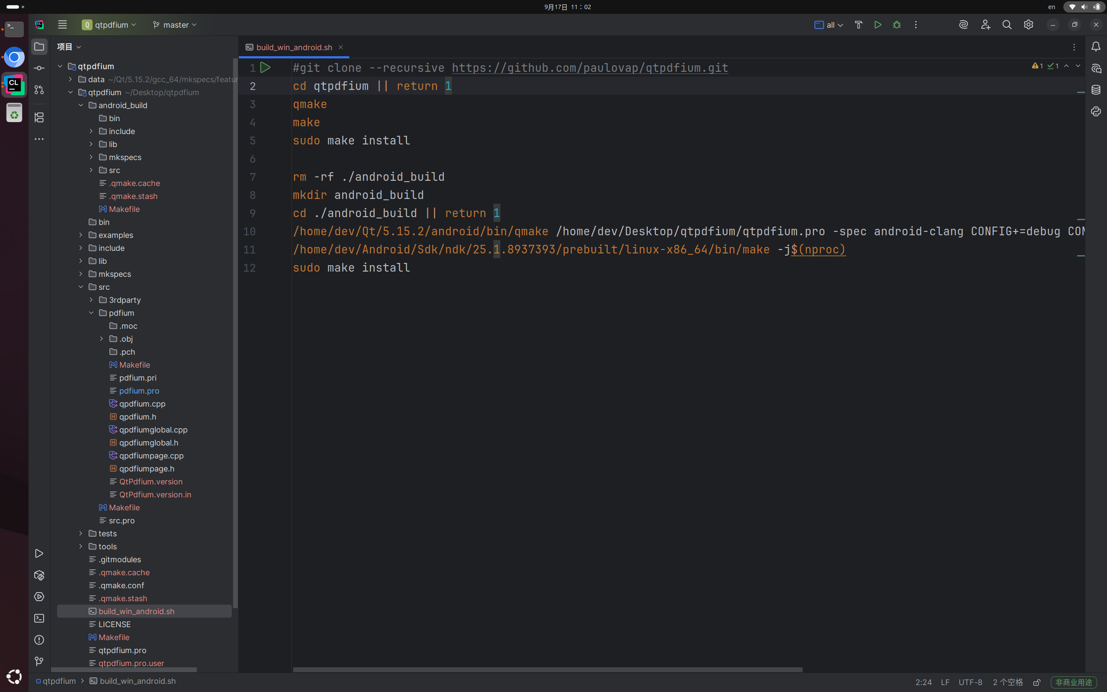The image size is (1107, 692).
Task: Open the Terminal tool window
Action: tap(39, 618)
